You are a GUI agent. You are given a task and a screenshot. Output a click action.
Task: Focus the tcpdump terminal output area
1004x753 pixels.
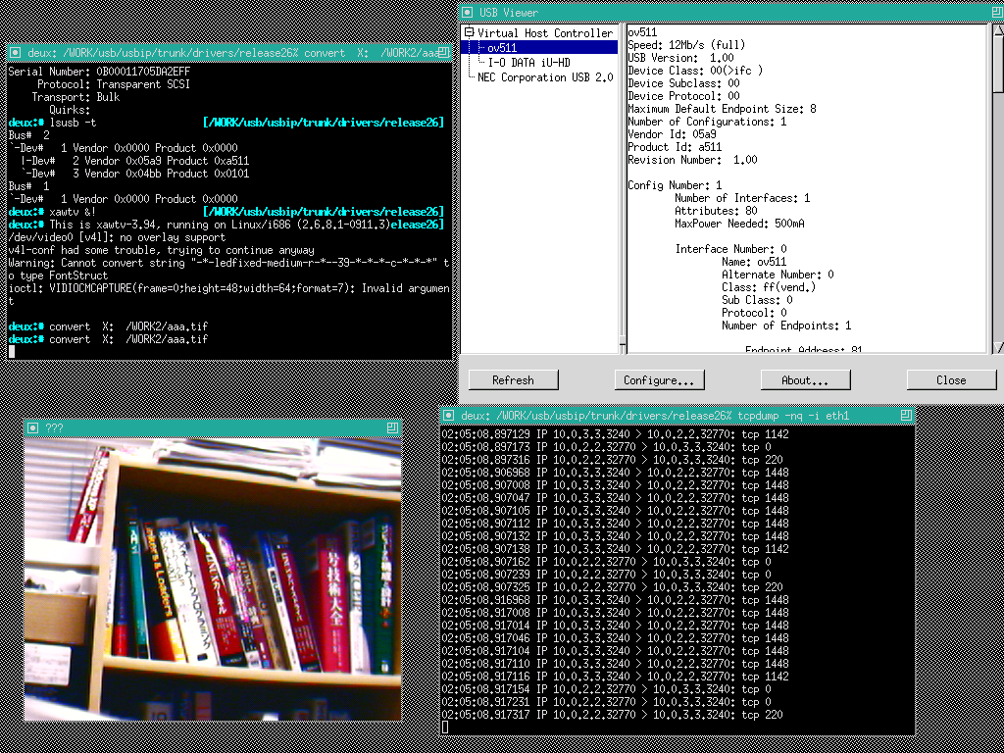(677, 578)
